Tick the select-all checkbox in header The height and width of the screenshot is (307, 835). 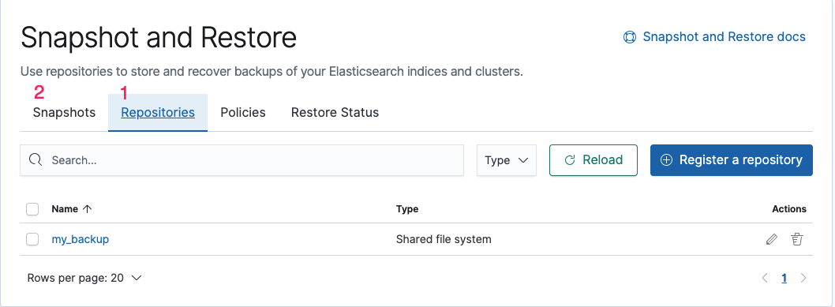[32, 209]
